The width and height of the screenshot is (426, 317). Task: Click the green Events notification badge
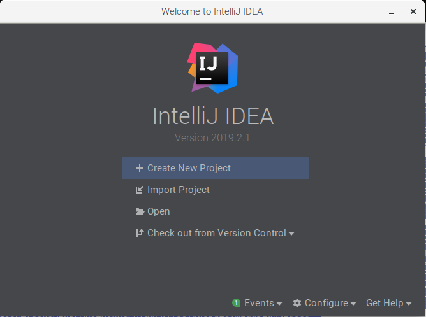tap(237, 303)
